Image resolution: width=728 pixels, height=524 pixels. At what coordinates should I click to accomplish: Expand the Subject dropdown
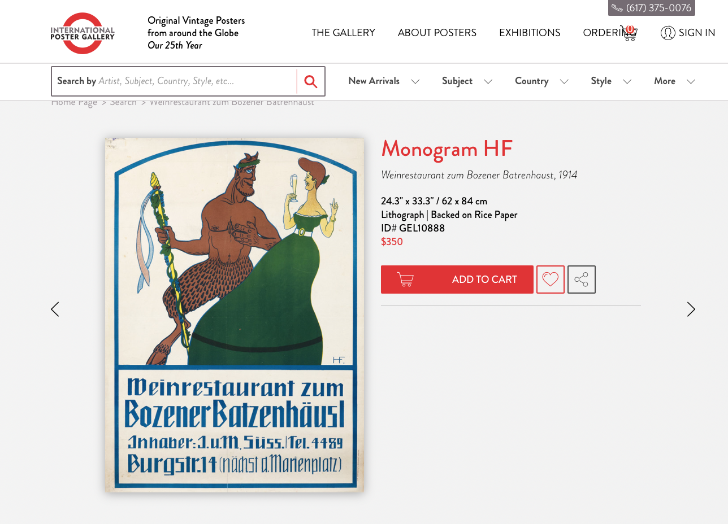pyautogui.click(x=467, y=81)
